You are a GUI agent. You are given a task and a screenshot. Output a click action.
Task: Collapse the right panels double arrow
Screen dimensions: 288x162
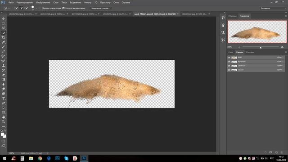[286, 12]
